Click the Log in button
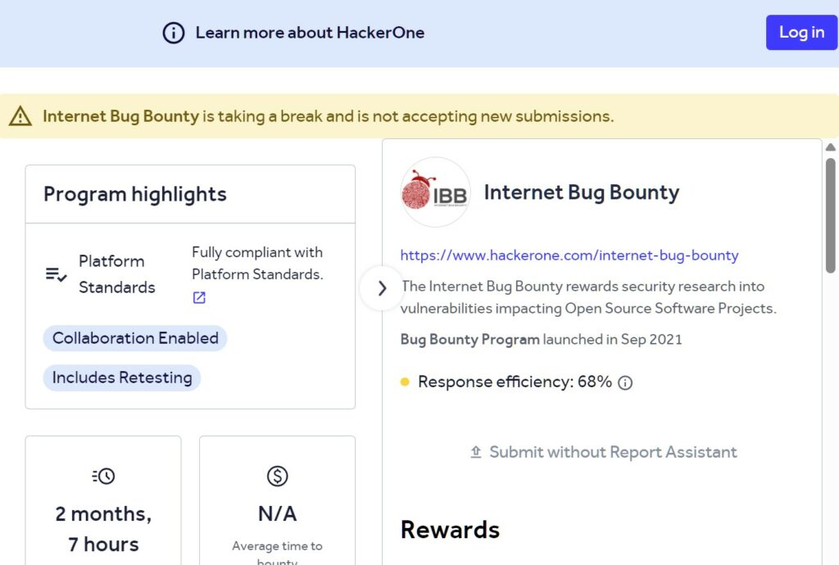Image resolution: width=839 pixels, height=565 pixels. 801,33
